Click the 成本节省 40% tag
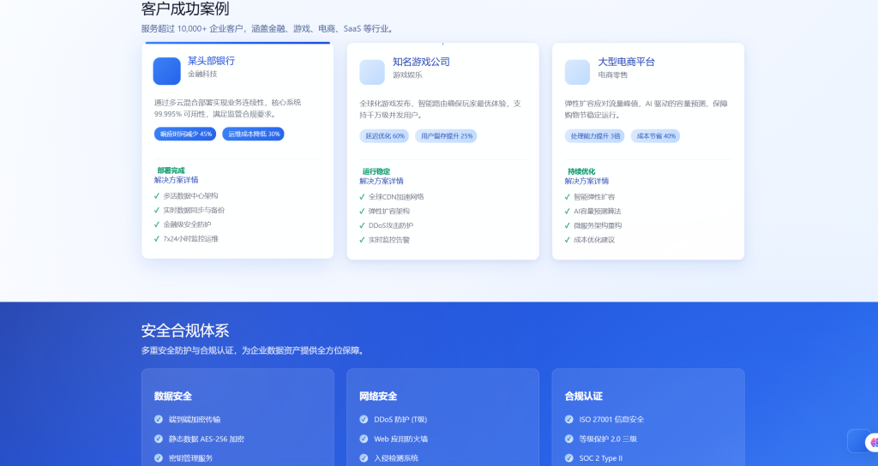 [x=656, y=136]
